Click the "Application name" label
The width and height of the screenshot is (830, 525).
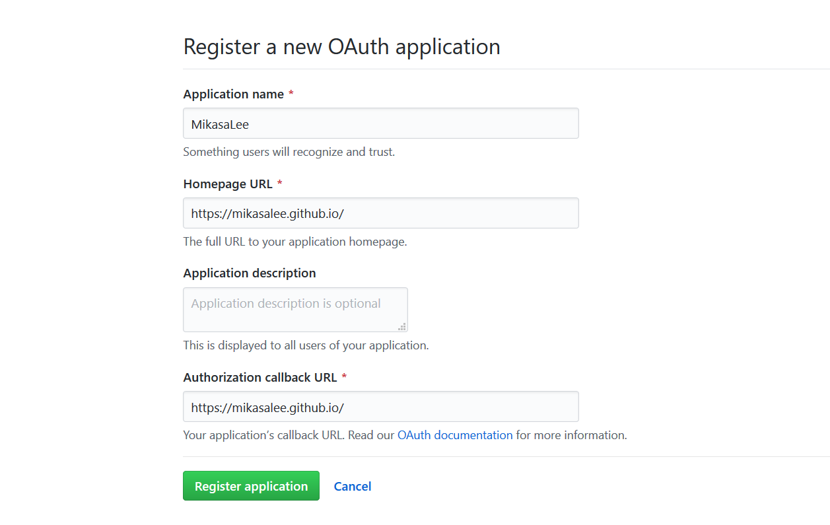[x=233, y=94]
